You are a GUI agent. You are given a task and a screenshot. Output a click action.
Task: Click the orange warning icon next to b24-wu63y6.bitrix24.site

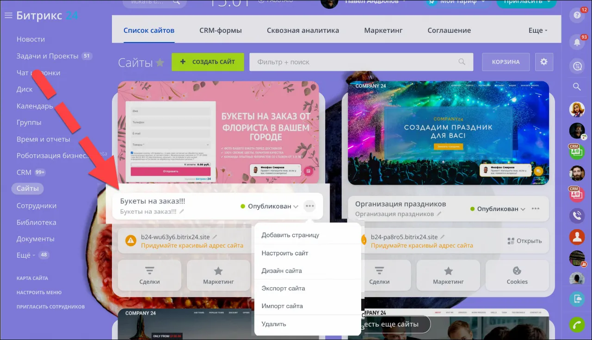pos(131,241)
